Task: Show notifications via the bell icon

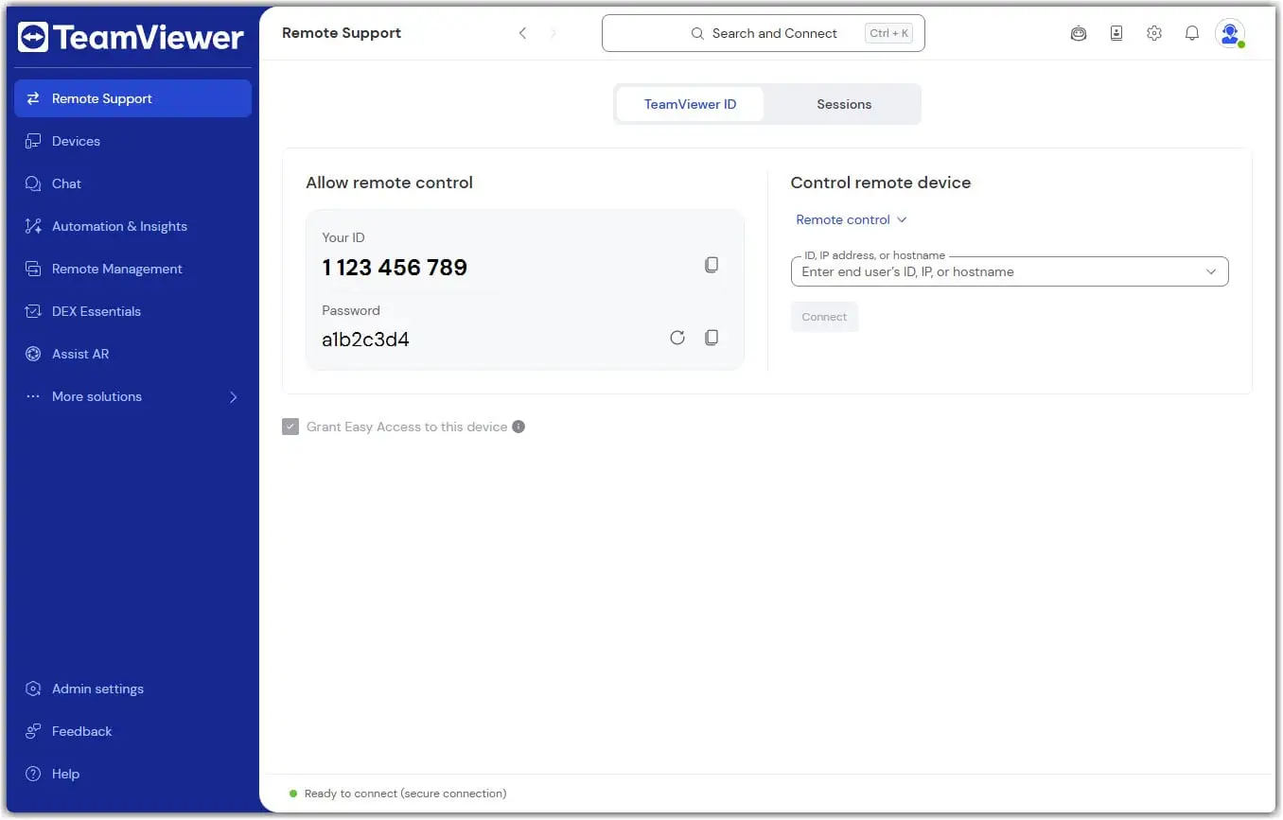Action: (x=1192, y=33)
